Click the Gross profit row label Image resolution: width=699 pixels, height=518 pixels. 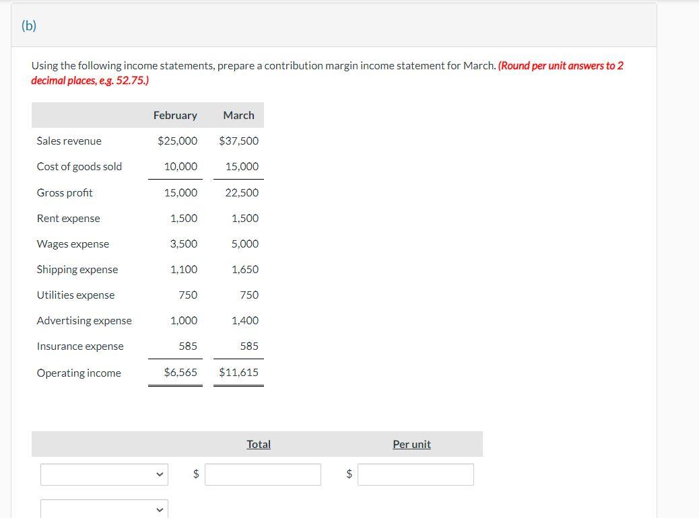point(65,192)
